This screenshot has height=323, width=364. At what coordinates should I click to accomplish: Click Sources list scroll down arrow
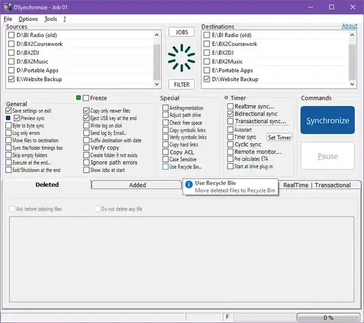tap(156, 84)
